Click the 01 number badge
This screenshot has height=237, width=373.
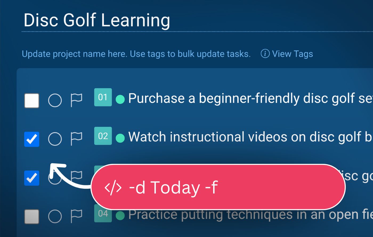[103, 97]
